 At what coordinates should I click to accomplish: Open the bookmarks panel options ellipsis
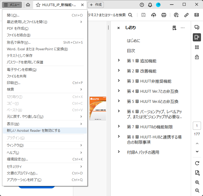183,28
